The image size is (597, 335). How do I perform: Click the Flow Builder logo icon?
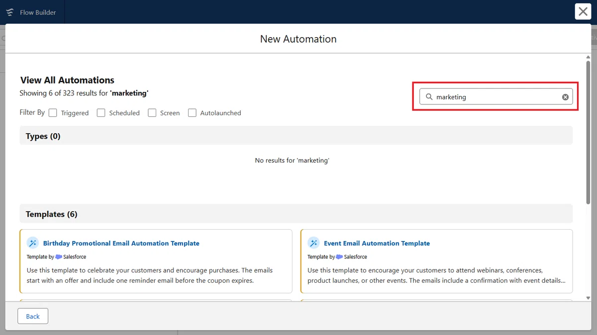(x=9, y=12)
